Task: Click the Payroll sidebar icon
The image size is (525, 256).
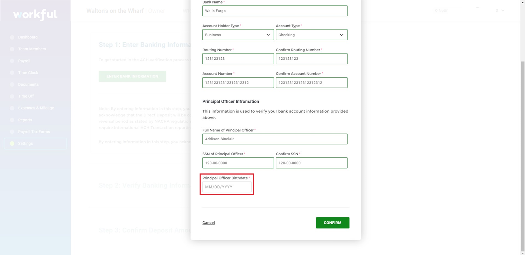Action: pyautogui.click(x=12, y=61)
